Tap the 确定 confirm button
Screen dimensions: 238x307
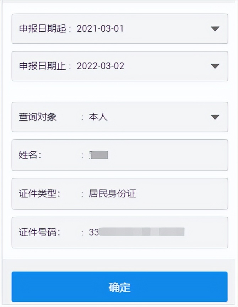(x=119, y=287)
